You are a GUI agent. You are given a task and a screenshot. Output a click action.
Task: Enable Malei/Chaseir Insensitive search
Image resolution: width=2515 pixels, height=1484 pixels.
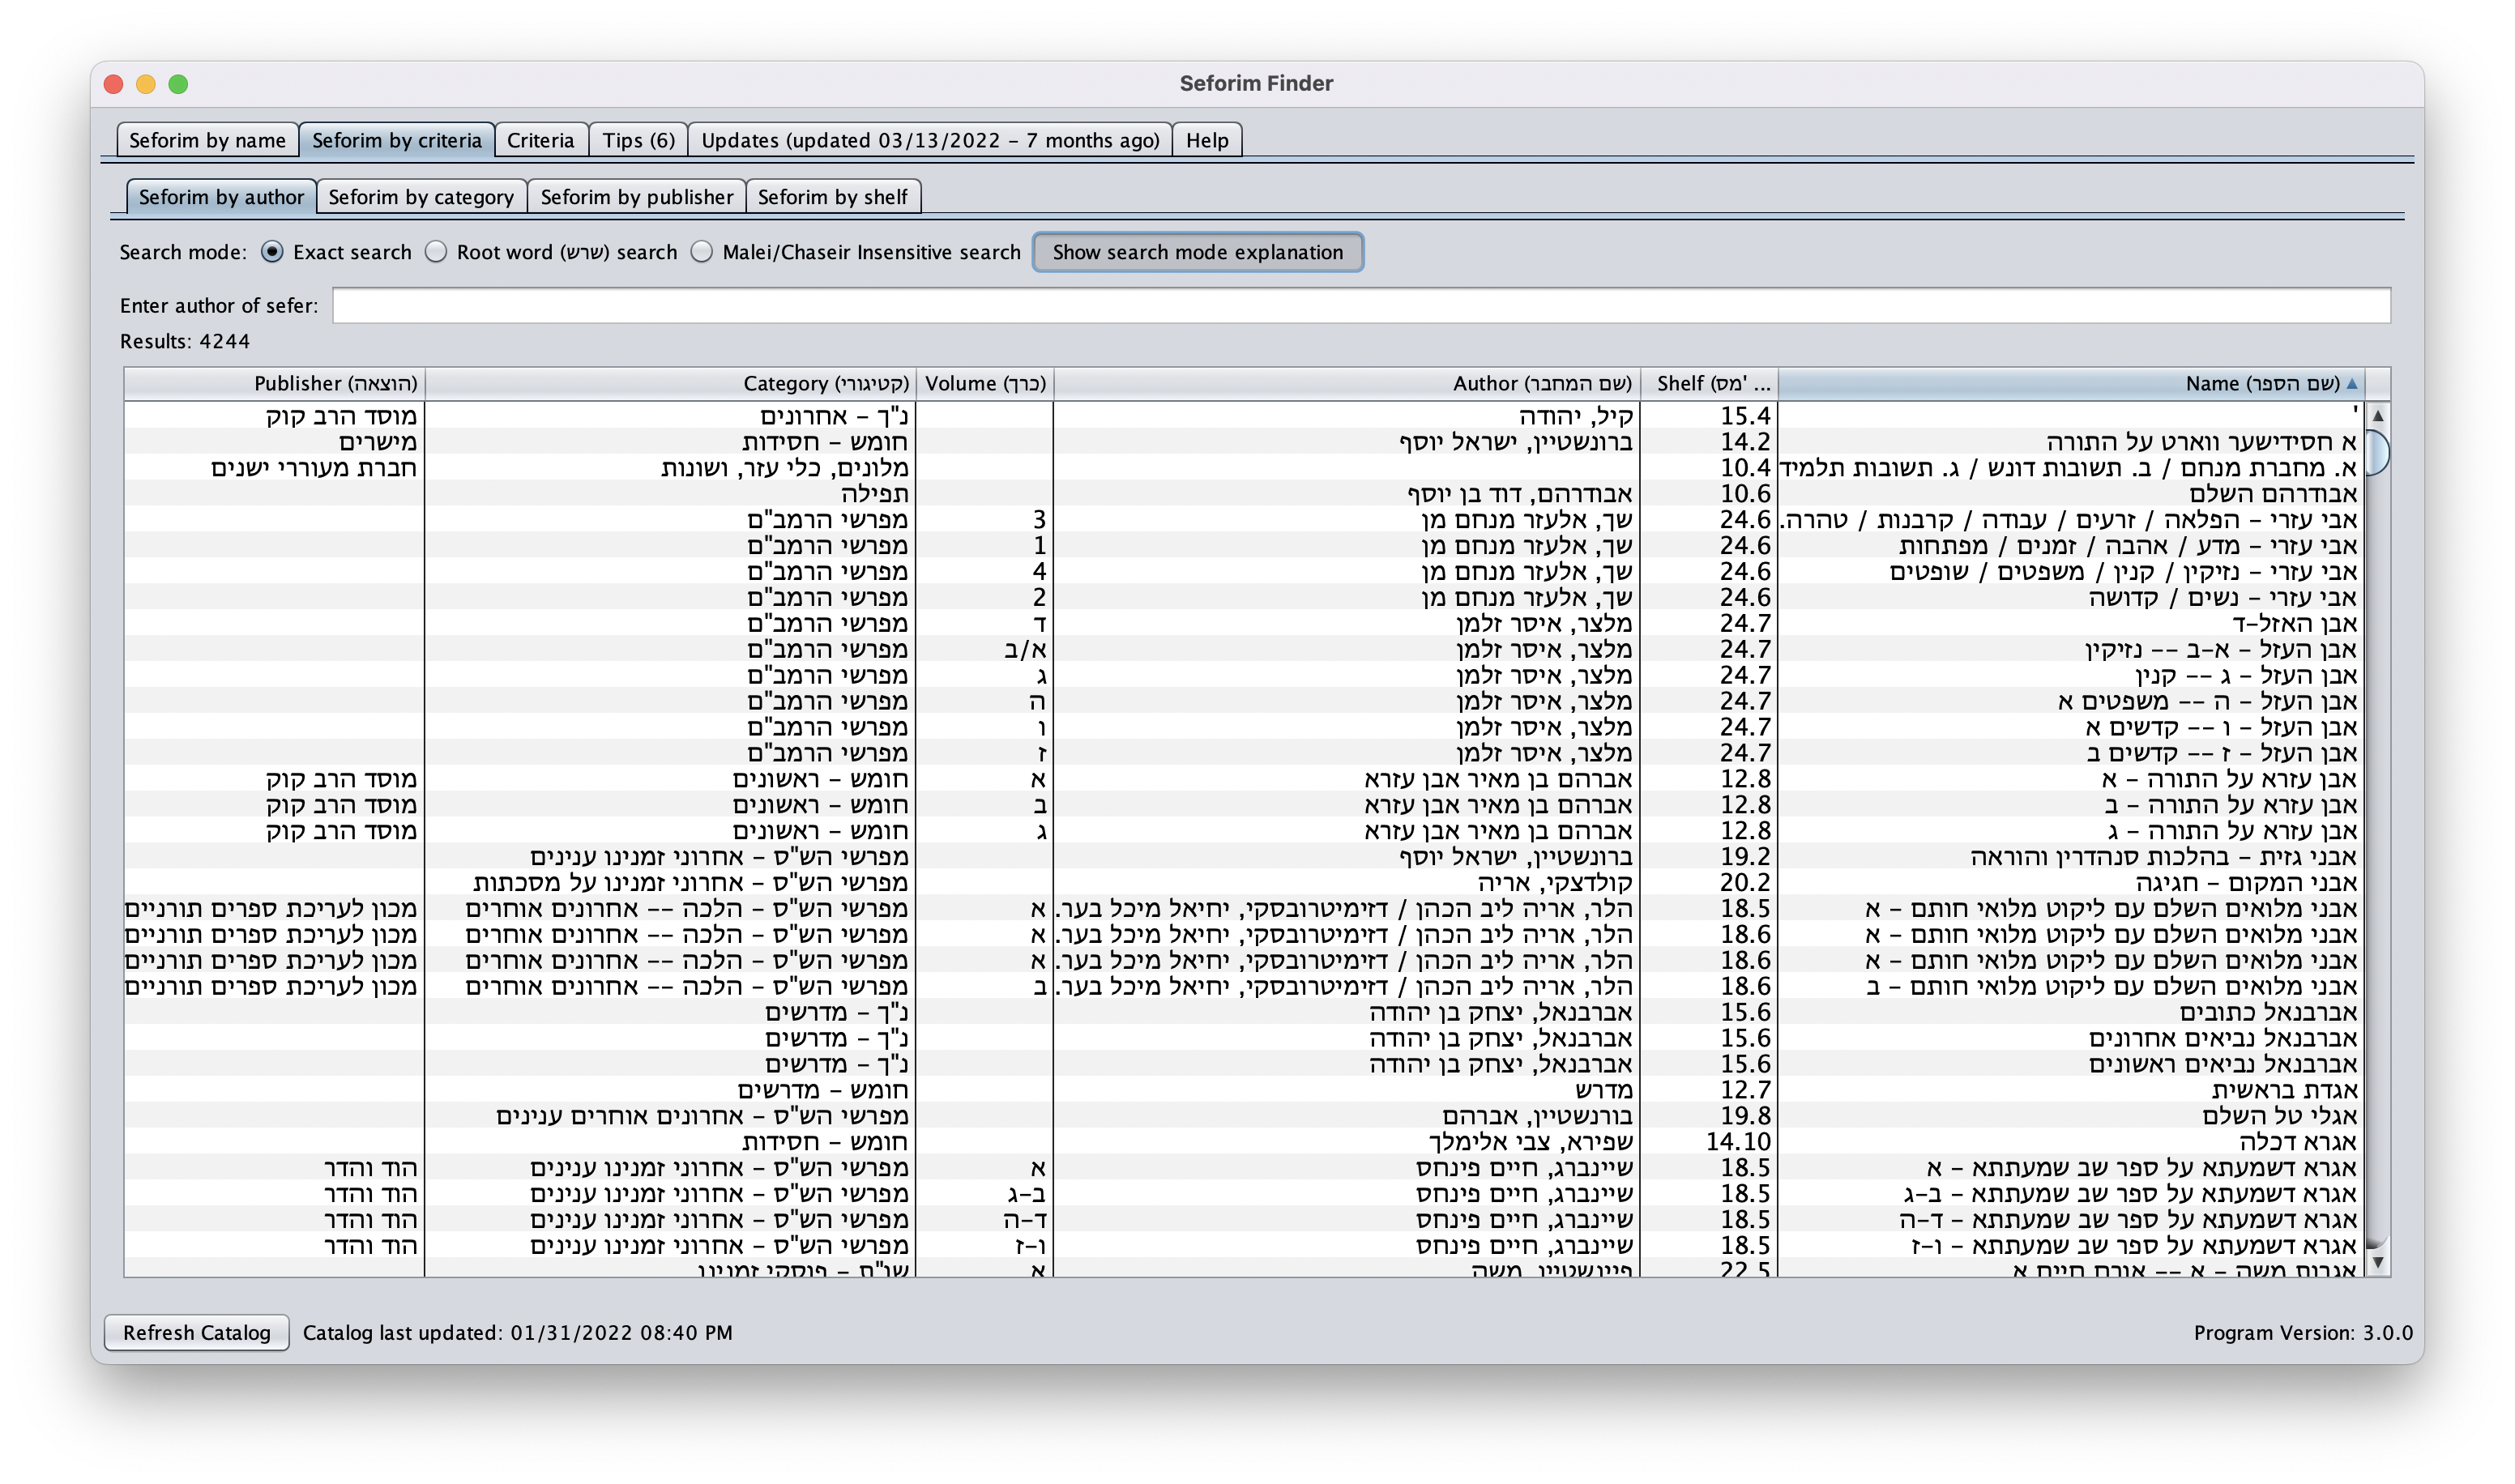(702, 252)
